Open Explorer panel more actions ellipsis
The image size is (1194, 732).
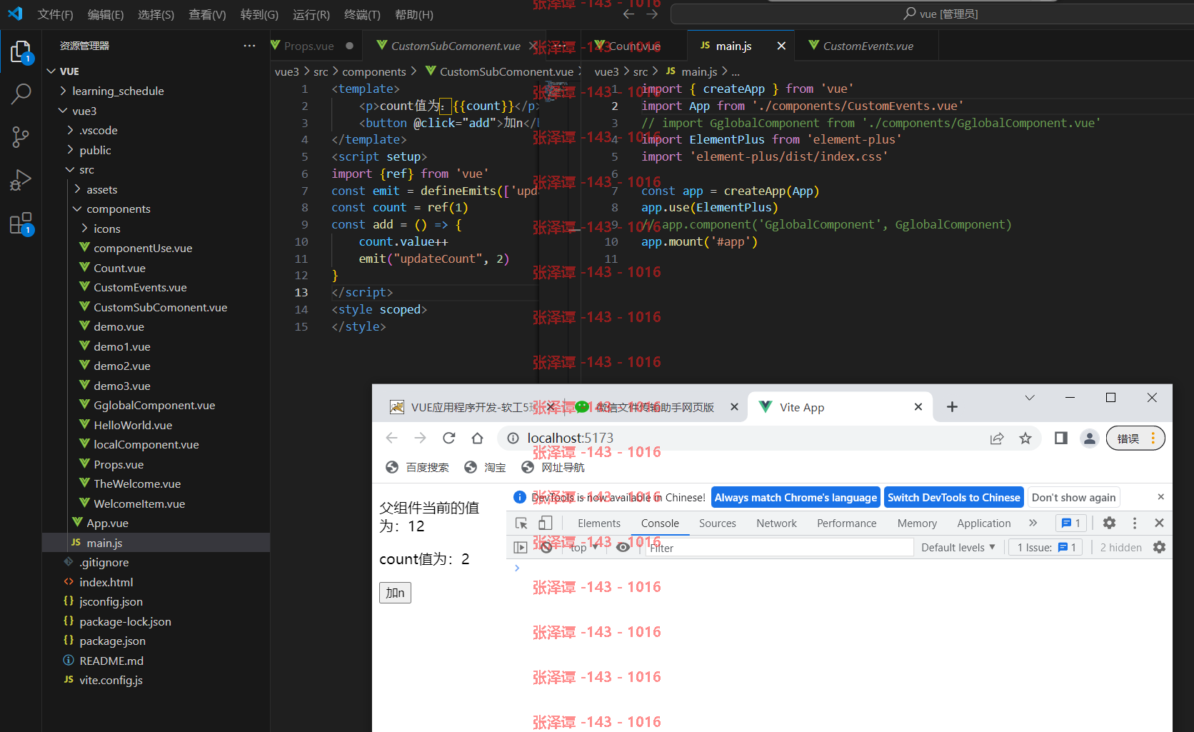pos(249,46)
